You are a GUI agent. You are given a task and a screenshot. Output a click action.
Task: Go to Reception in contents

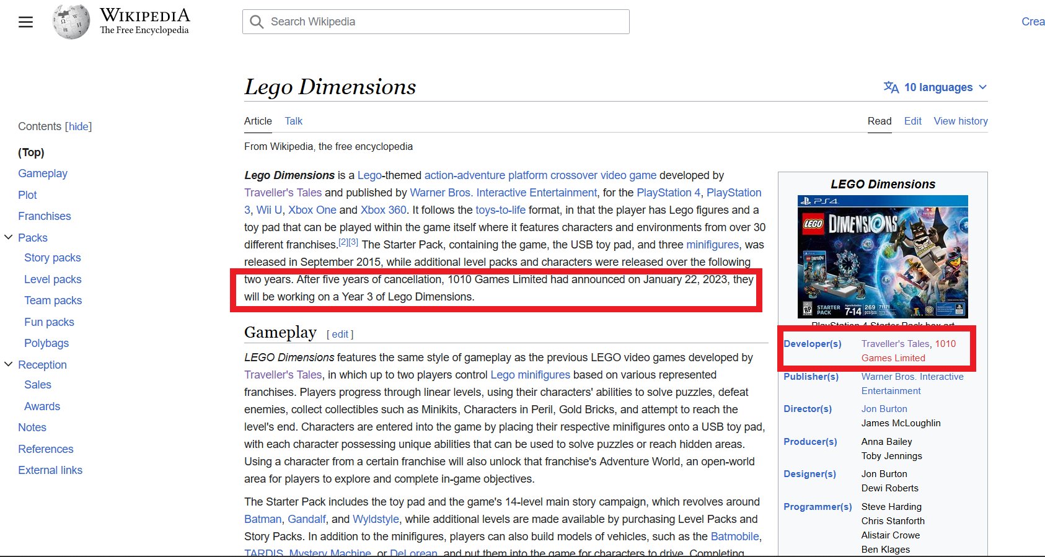click(42, 365)
